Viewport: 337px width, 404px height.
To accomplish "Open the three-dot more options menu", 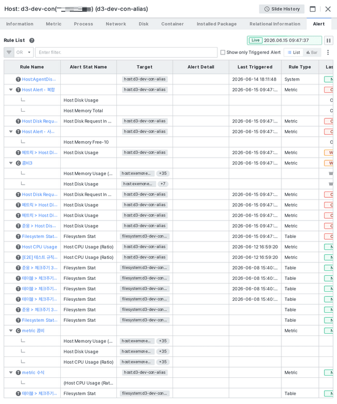I will 328,52.
